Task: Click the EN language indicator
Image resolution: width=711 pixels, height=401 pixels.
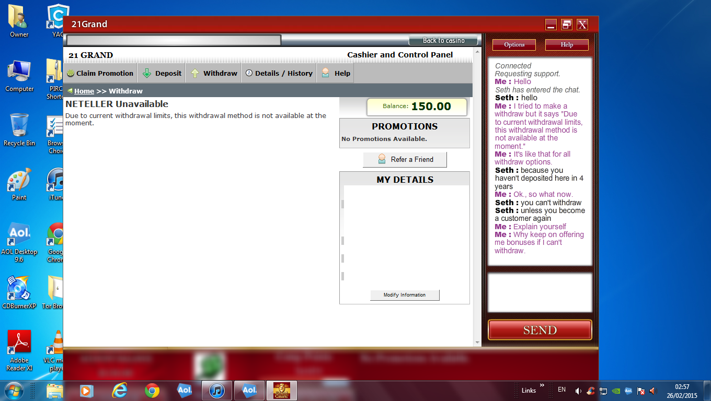Action: point(562,390)
